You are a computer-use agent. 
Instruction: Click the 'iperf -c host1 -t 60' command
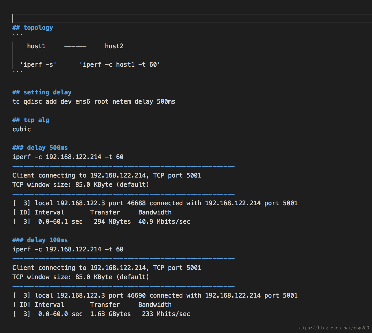[x=120, y=65]
